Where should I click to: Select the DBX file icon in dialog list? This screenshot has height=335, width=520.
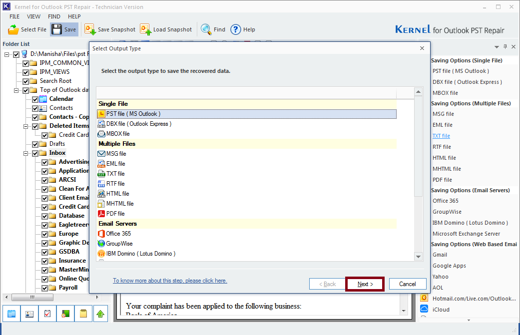tap(101, 124)
